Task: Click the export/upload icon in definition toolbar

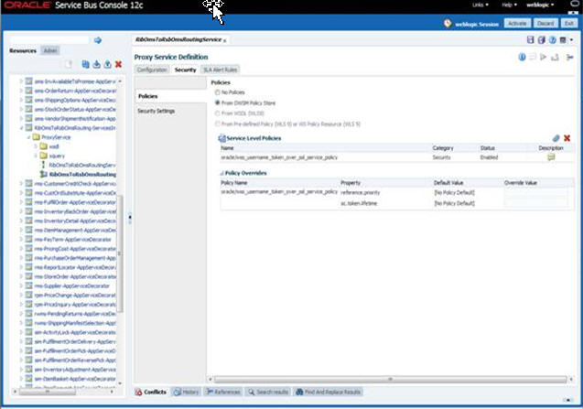Action: click(x=555, y=57)
